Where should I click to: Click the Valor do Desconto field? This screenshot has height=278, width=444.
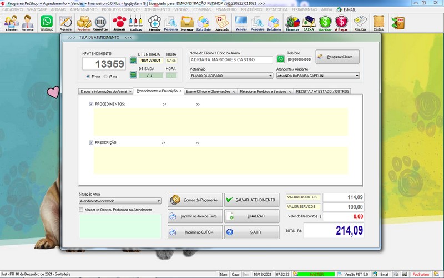point(344,216)
